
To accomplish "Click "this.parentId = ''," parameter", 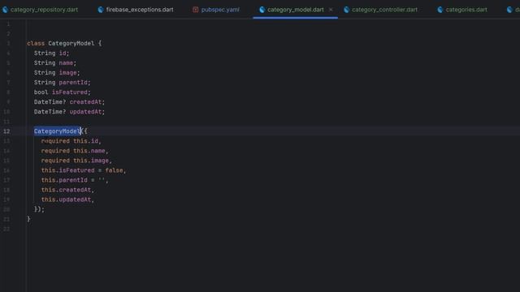I will pos(75,180).
